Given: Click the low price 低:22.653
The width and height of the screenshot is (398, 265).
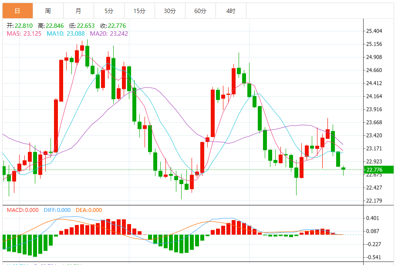Looking at the screenshot, I should click(82, 26).
